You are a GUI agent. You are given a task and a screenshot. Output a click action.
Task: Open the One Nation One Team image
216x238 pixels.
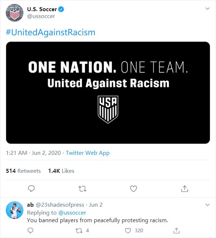108,93
